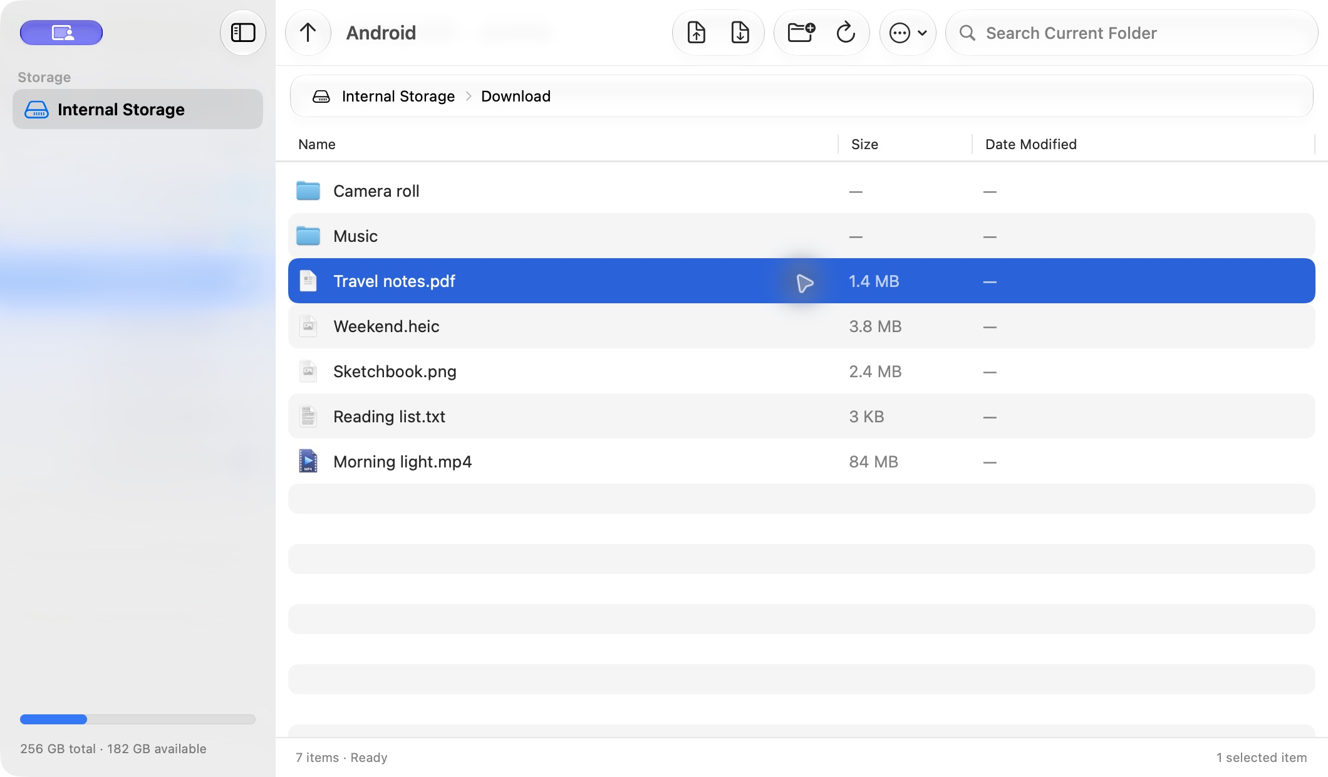Select Reading list.txt file name
Viewport: 1328px width, 777px height.
click(x=389, y=417)
